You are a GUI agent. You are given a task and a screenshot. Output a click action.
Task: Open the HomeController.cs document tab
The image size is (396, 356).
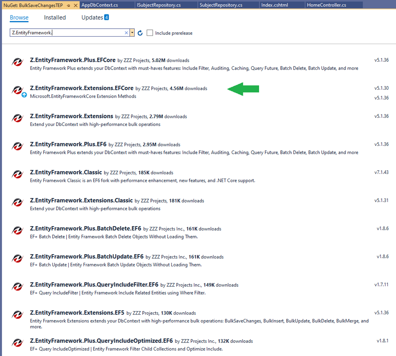click(x=326, y=5)
